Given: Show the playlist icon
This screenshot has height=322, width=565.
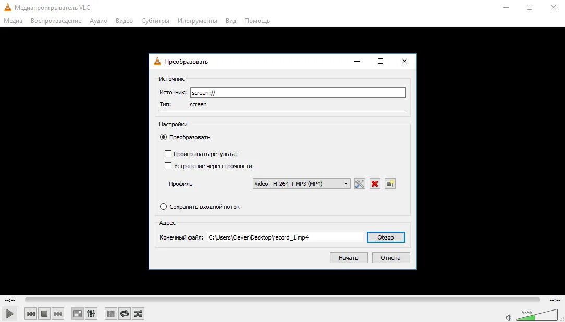Looking at the screenshot, I should 111,314.
